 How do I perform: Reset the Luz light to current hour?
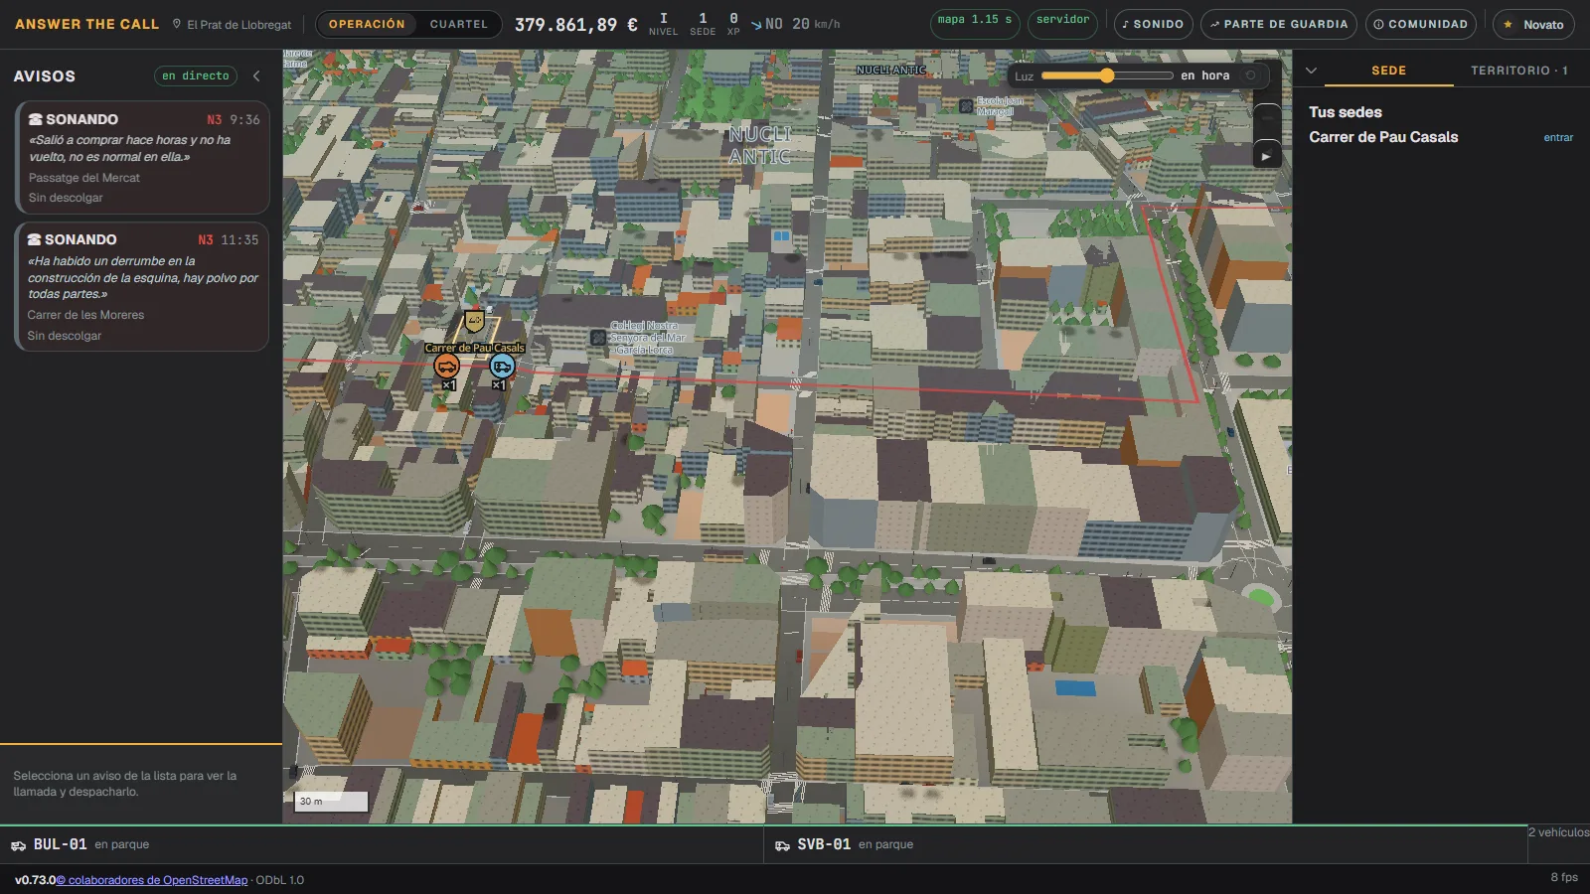point(1251,75)
